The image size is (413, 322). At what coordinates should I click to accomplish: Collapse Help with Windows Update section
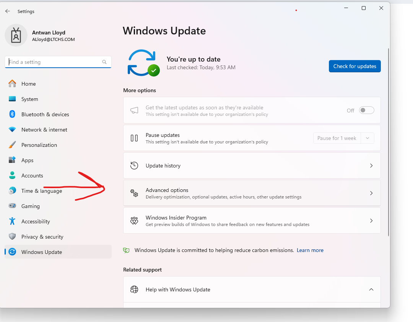[x=371, y=289]
